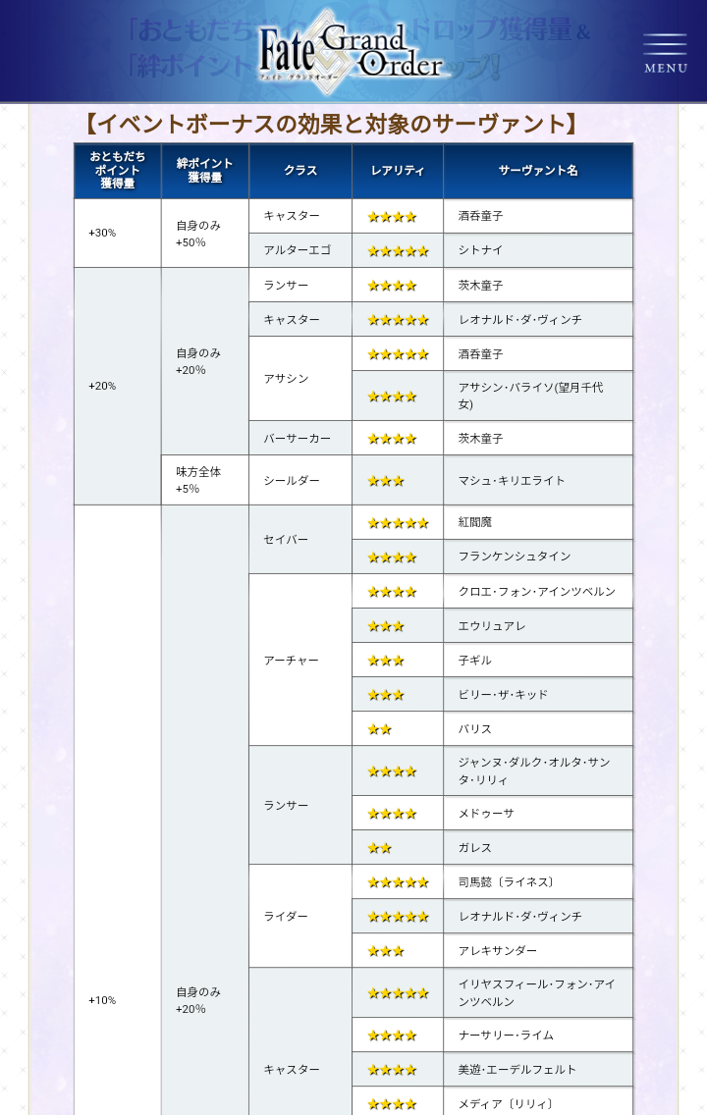Screen dimensions: 707x1115
Task: Click the three-star rating beside エウリュアレ
Action: 386,625
